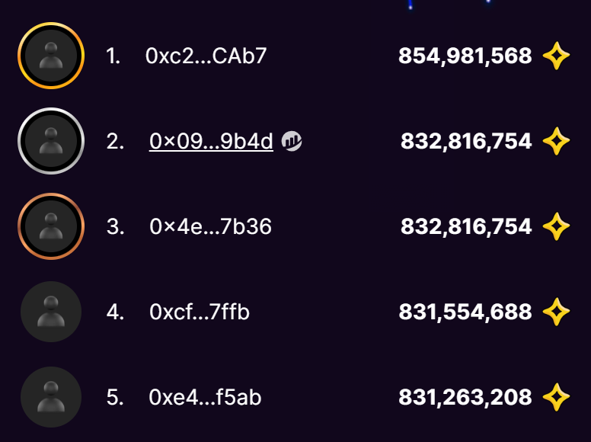Click the avatar of rank 5 player
This screenshot has height=442, width=591.
[51, 397]
